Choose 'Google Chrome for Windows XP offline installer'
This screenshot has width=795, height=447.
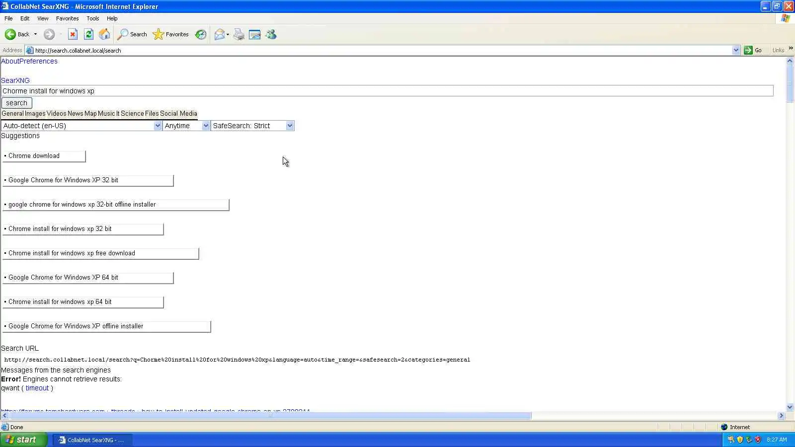coord(106,326)
